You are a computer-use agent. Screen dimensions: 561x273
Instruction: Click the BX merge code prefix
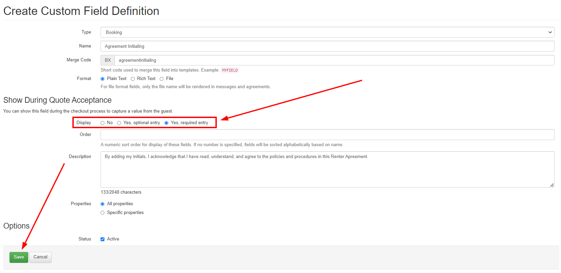(108, 60)
